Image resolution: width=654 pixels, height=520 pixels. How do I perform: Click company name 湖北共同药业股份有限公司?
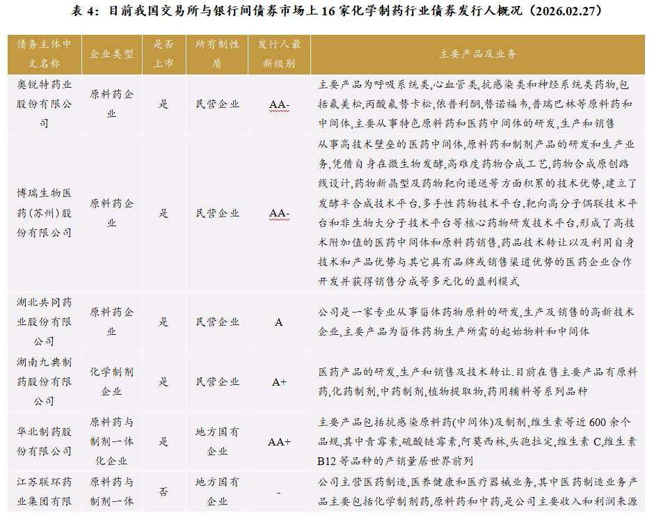(45, 322)
